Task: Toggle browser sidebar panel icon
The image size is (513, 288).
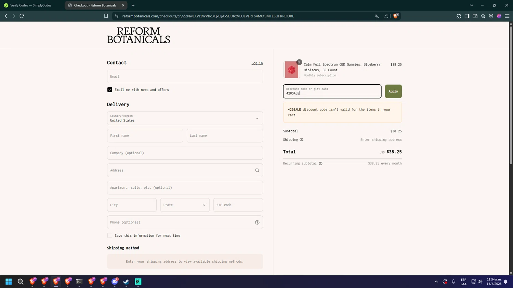Action: [467, 16]
